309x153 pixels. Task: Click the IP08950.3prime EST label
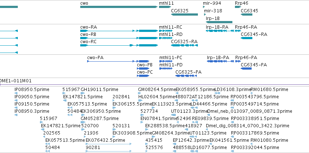tap(32, 111)
